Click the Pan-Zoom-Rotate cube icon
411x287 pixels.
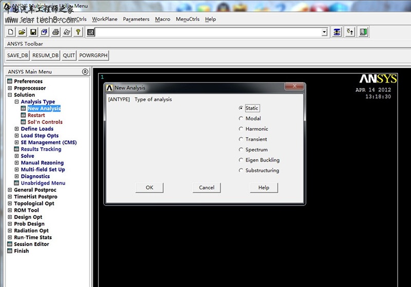tap(45, 32)
